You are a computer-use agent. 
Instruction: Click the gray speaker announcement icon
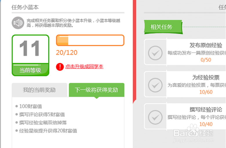tap(18, 23)
